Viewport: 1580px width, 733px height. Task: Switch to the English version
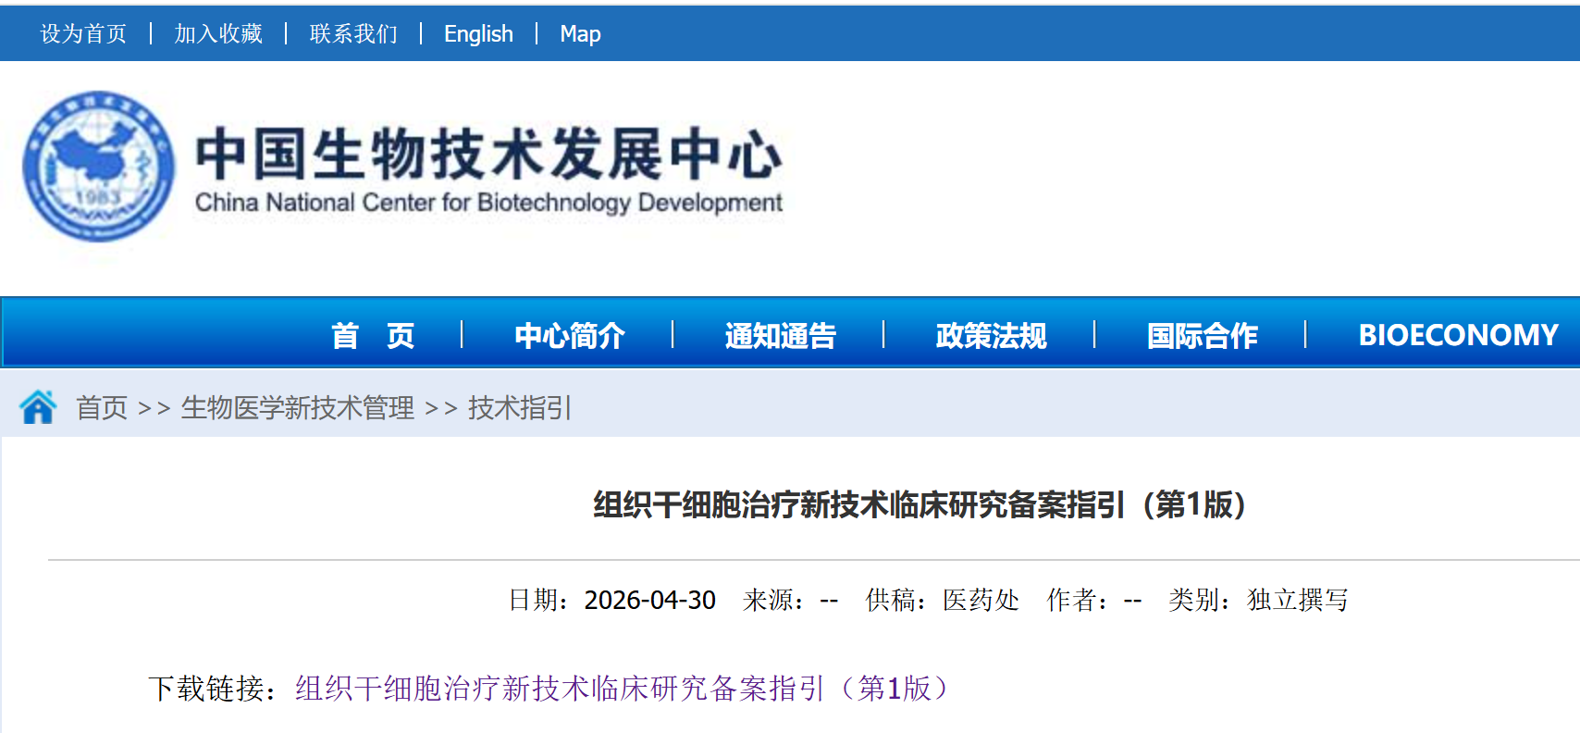(x=478, y=34)
